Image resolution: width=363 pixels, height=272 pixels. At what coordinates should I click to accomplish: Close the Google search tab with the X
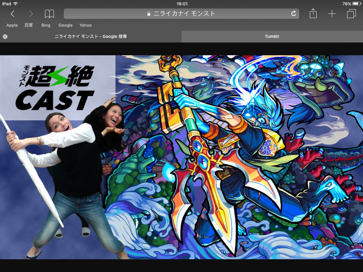pyautogui.click(x=5, y=36)
